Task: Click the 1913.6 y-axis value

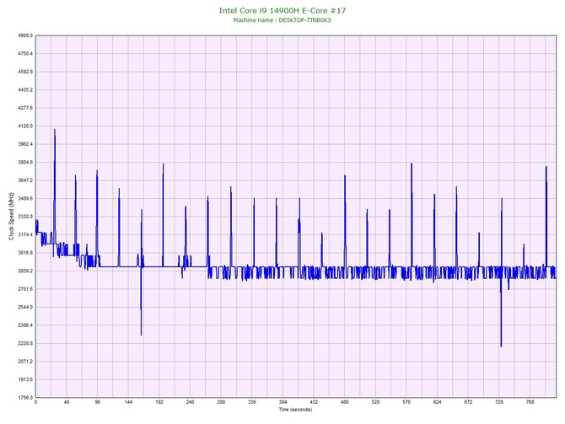Action: 25,379
